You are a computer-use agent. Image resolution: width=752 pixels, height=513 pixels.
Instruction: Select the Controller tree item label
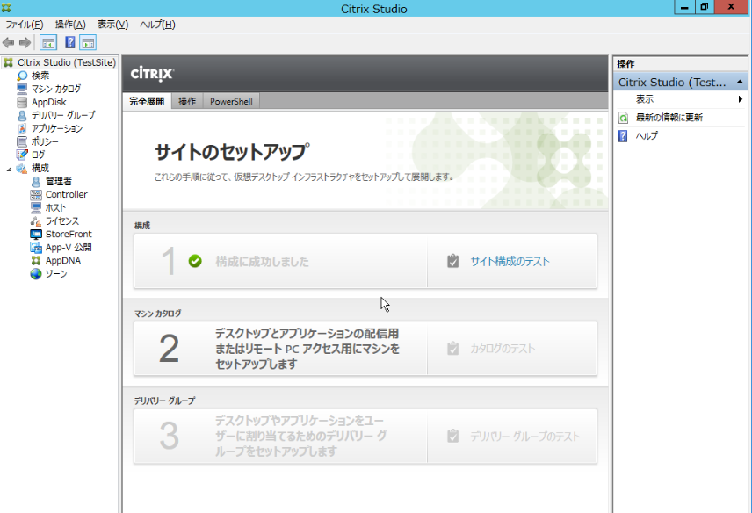[67, 195]
